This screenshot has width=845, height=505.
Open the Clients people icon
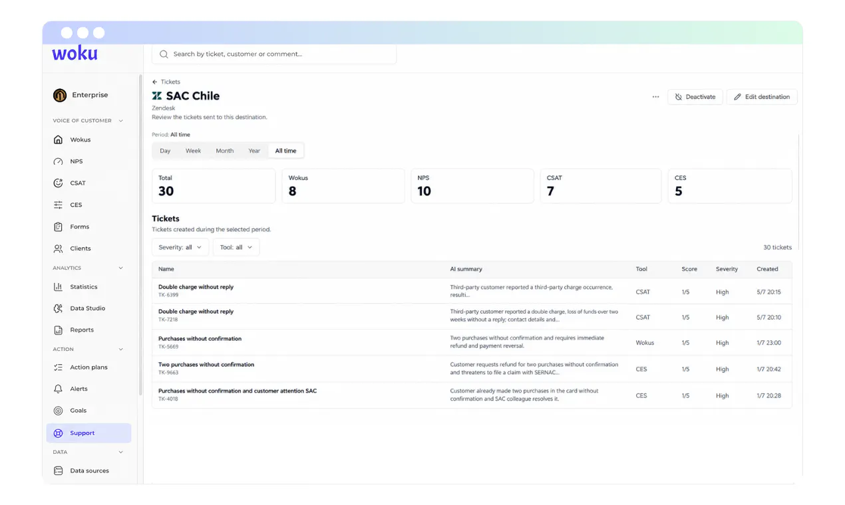[x=58, y=249]
